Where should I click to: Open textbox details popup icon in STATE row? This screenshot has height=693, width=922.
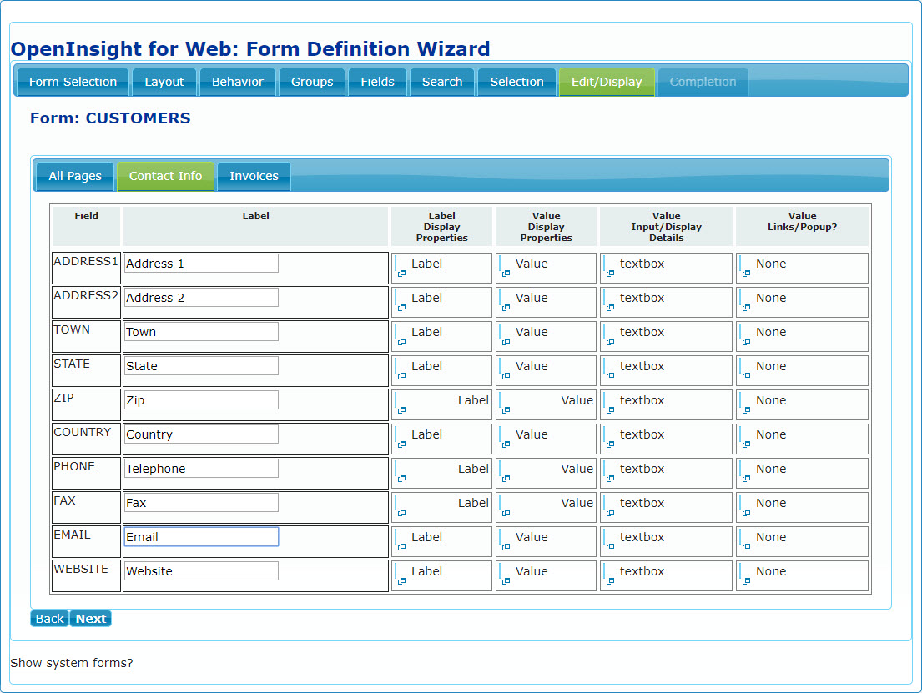tap(610, 375)
